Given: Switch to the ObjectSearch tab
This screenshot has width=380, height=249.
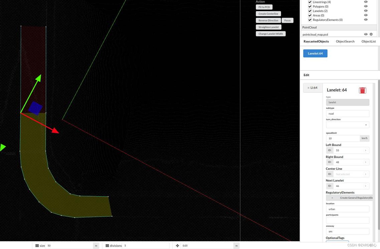Looking at the screenshot, I should (345, 41).
